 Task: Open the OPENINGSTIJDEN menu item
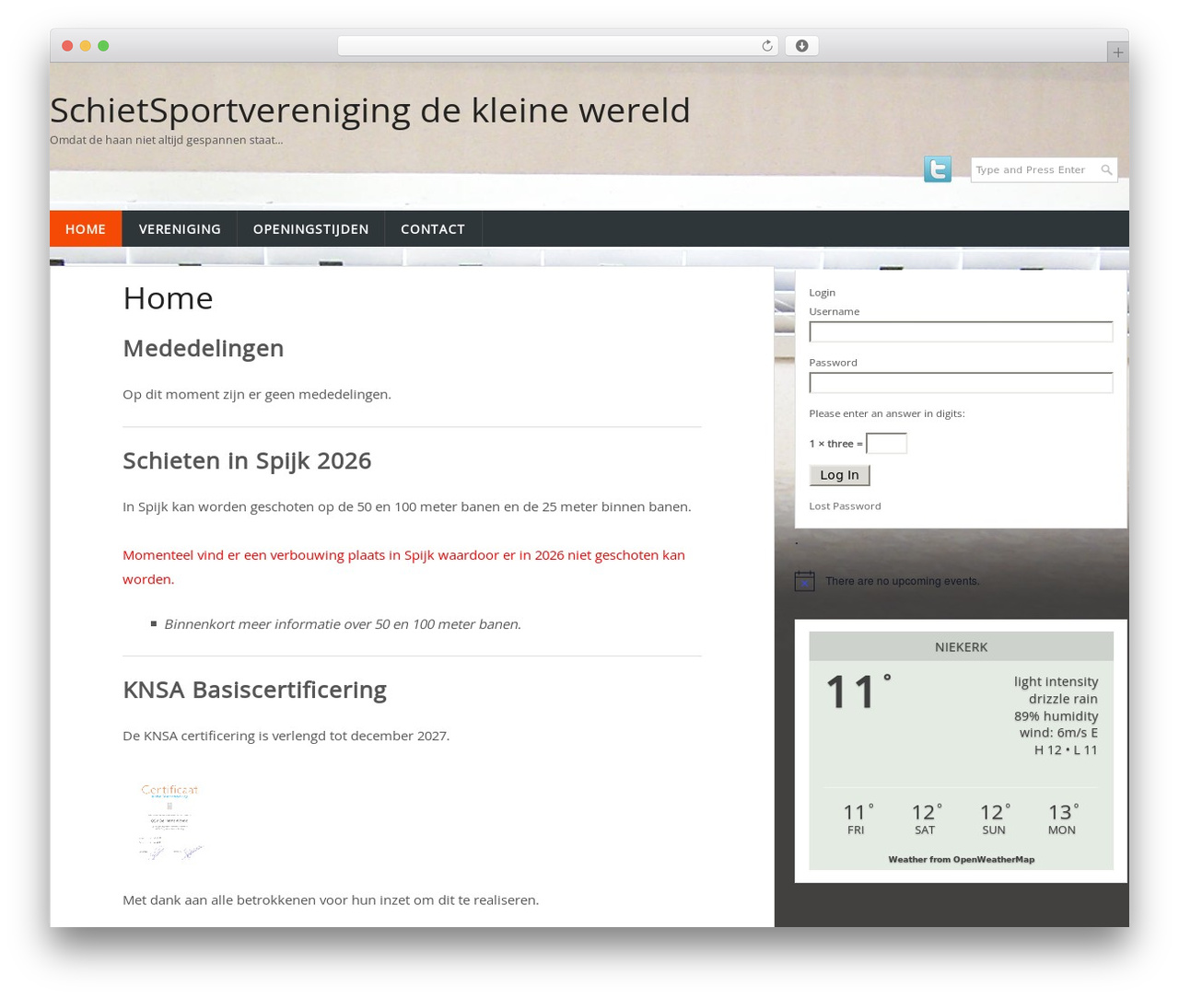[x=310, y=229]
